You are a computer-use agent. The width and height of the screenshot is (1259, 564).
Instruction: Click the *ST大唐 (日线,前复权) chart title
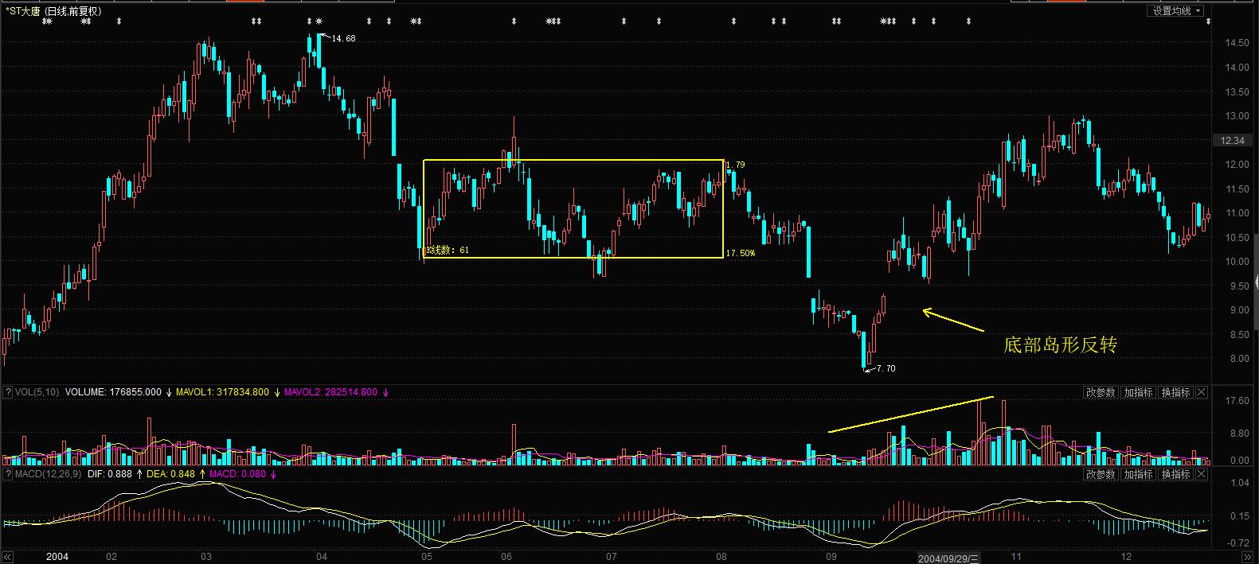tap(53, 11)
